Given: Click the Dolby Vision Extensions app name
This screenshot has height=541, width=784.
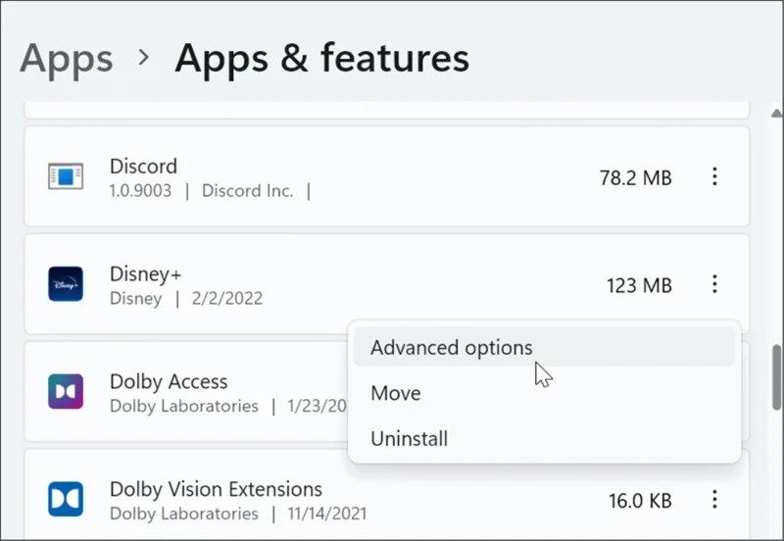Looking at the screenshot, I should point(216,489).
